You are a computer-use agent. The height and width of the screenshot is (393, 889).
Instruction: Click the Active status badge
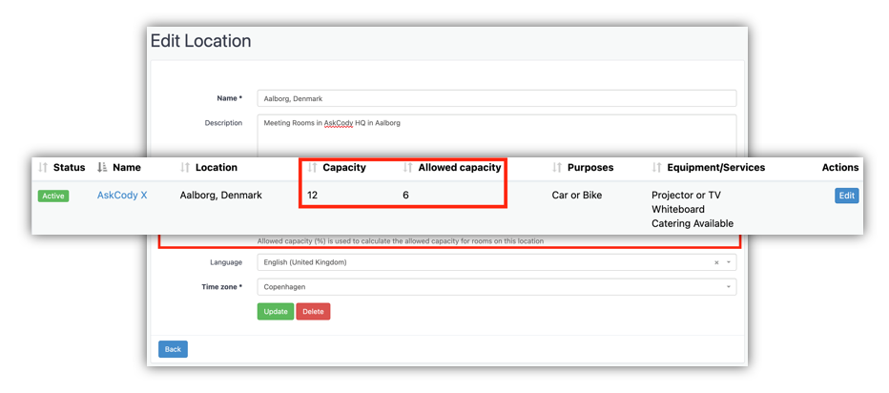(53, 196)
